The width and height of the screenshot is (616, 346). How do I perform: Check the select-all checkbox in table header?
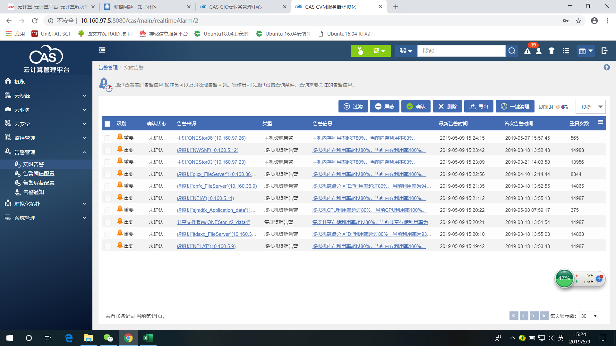click(x=107, y=124)
